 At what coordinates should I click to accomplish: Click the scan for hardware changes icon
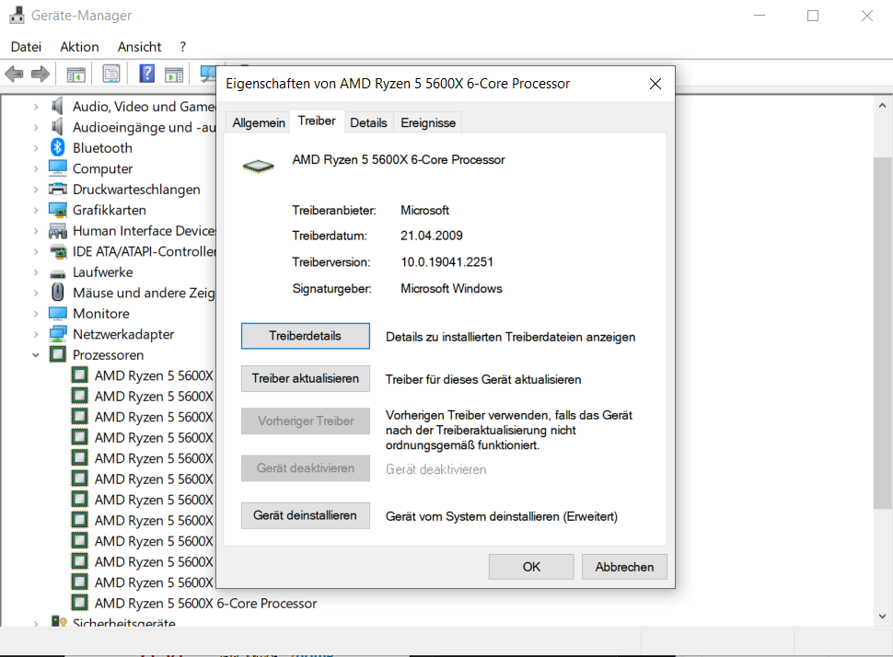(x=208, y=74)
